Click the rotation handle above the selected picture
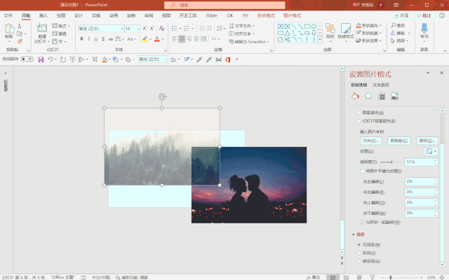The width and height of the screenshot is (449, 280). 162,97
